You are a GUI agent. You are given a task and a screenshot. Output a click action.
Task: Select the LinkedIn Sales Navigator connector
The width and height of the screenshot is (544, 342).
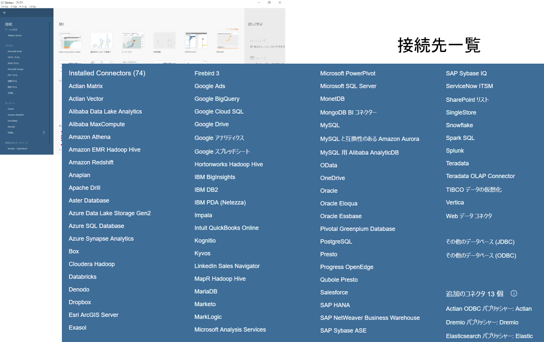[x=227, y=266]
